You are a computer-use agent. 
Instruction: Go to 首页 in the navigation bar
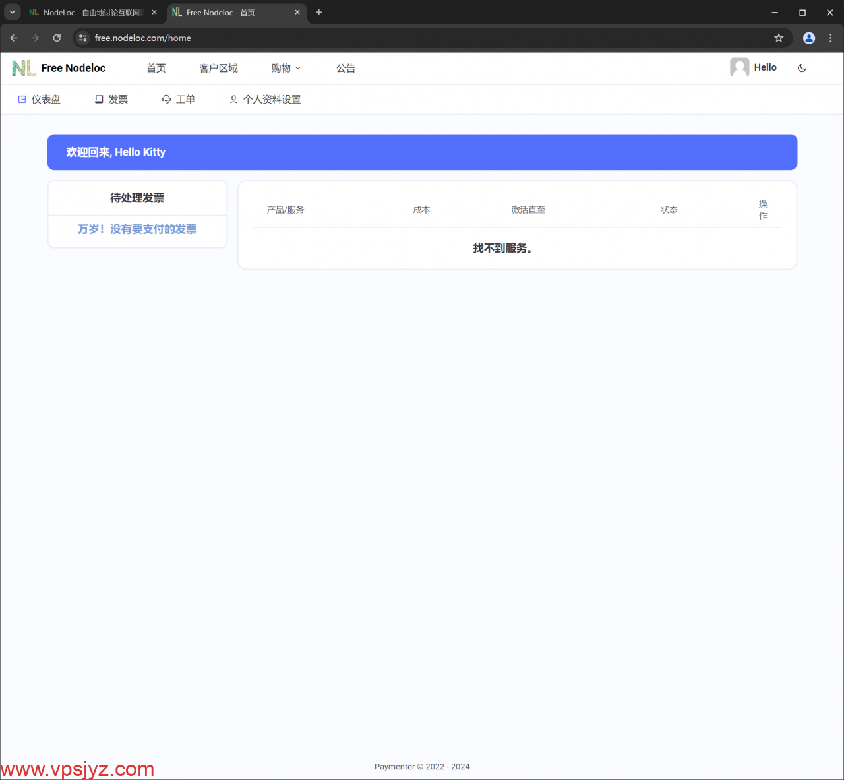coord(156,68)
